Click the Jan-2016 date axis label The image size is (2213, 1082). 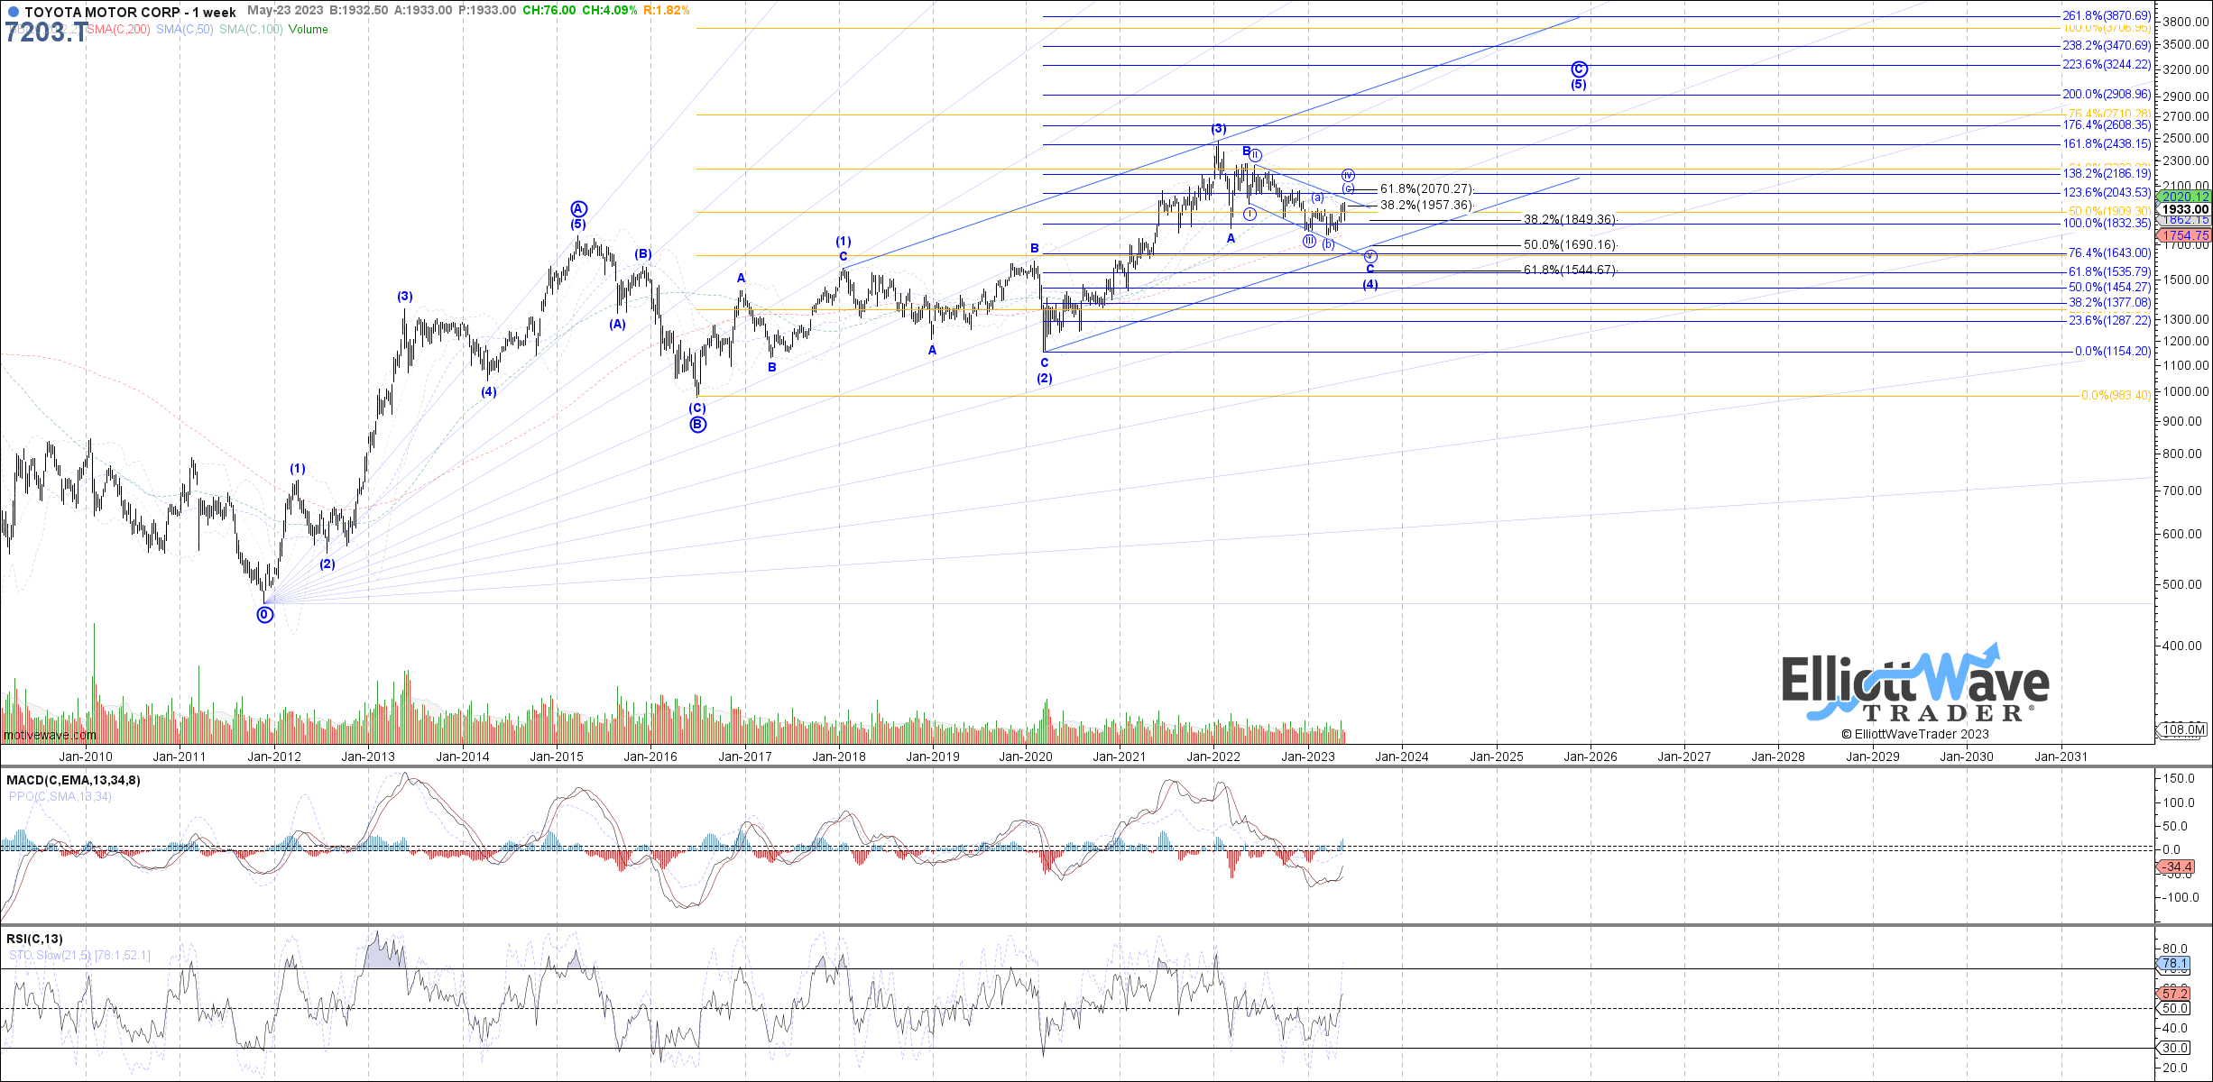650,757
